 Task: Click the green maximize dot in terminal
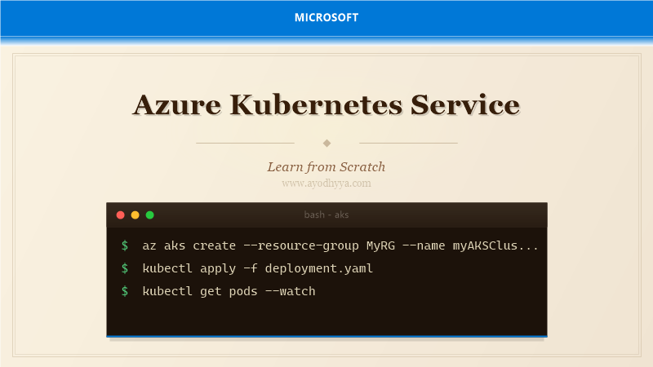coord(150,215)
